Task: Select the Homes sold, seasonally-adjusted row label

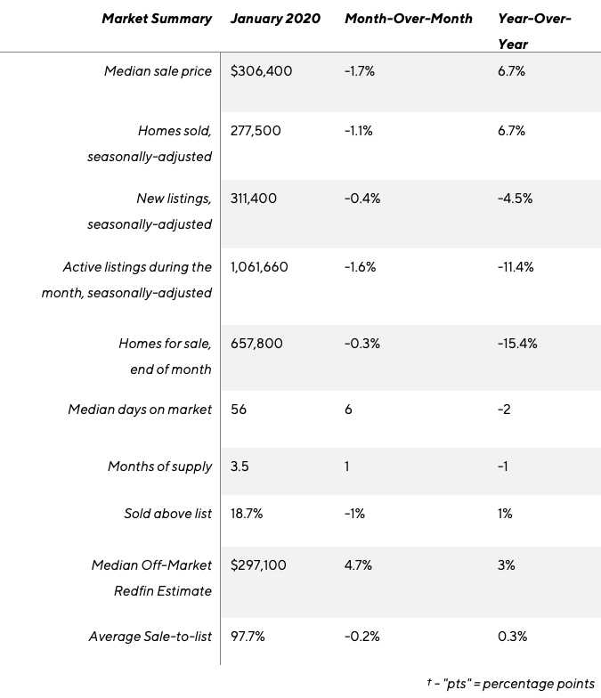Action: click(150, 143)
